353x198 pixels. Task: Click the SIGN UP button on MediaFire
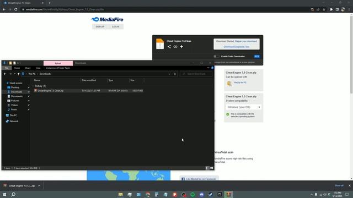tap(100, 27)
